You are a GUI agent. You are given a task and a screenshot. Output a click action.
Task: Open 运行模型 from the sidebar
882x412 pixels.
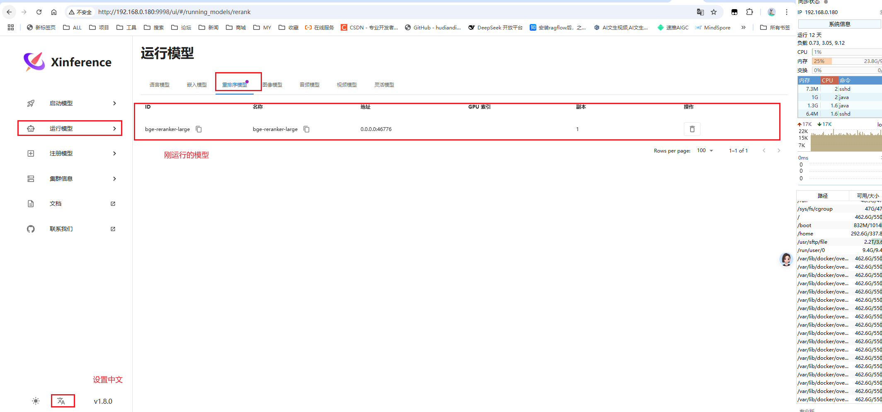[61, 128]
